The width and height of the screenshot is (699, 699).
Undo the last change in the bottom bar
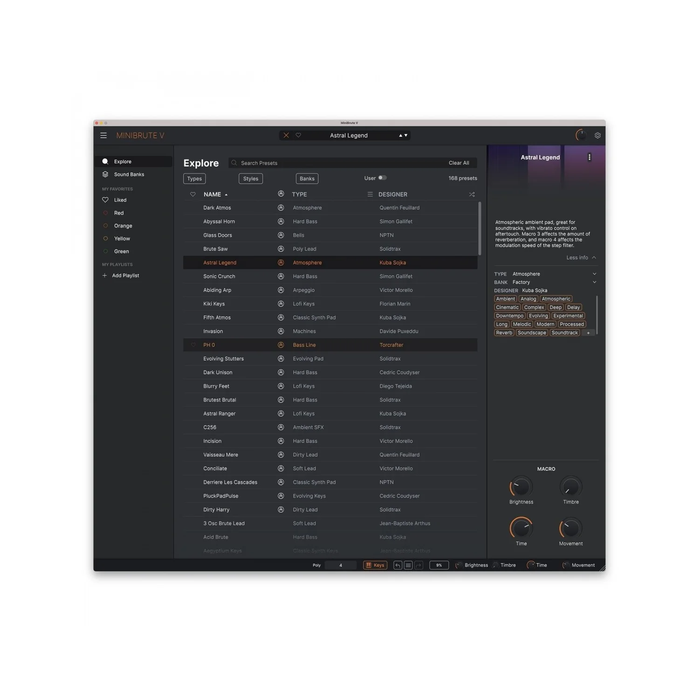click(398, 565)
